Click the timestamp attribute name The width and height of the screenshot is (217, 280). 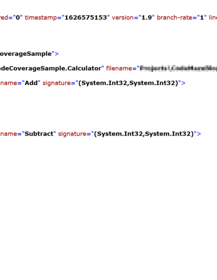click(x=41, y=18)
